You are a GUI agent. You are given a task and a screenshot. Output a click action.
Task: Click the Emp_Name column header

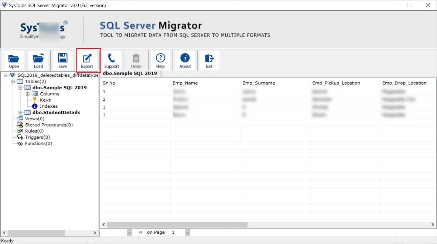coord(205,83)
